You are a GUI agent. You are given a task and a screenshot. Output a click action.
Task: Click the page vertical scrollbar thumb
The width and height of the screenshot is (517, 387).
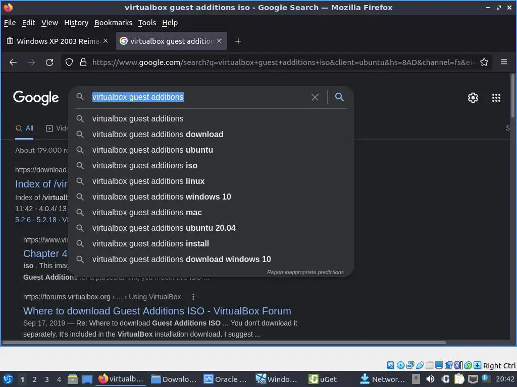[513, 95]
